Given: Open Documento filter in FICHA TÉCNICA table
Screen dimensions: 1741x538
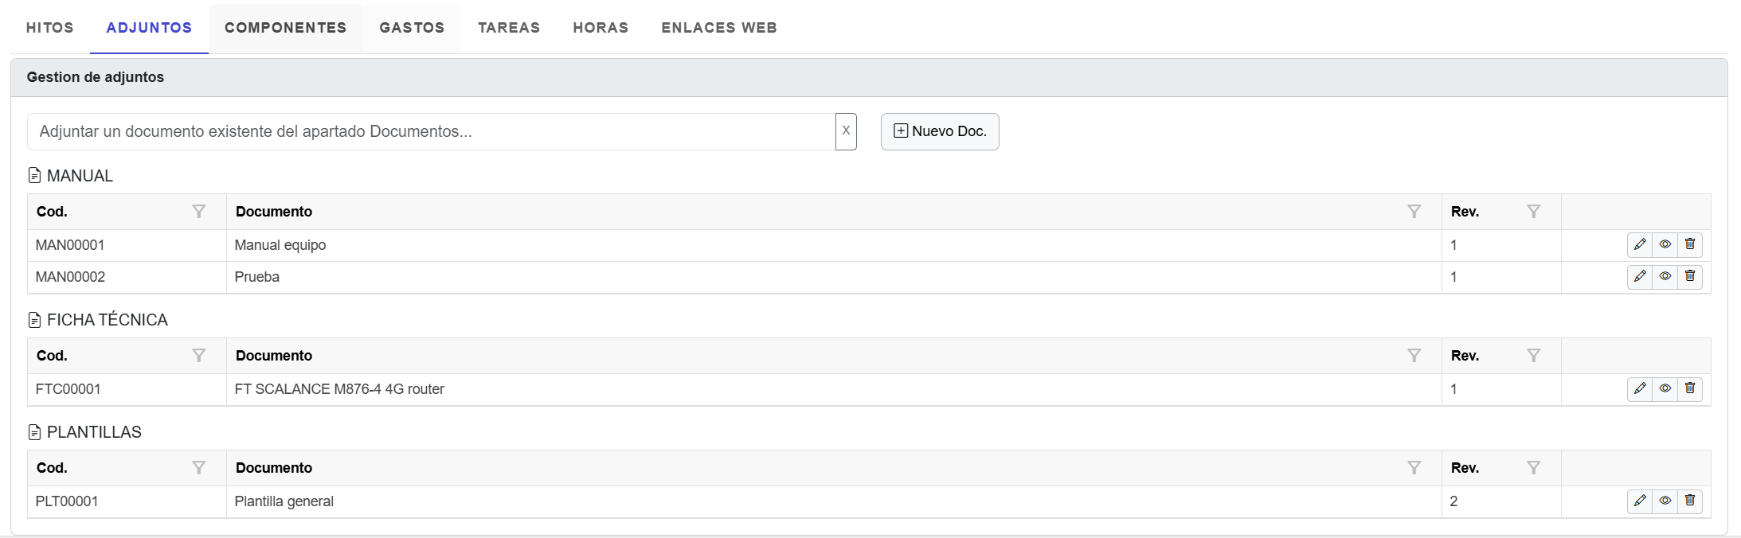Looking at the screenshot, I should coord(1414,356).
